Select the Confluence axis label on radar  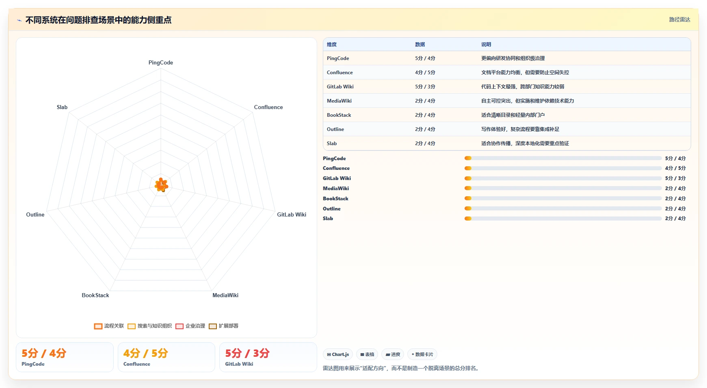[268, 107]
